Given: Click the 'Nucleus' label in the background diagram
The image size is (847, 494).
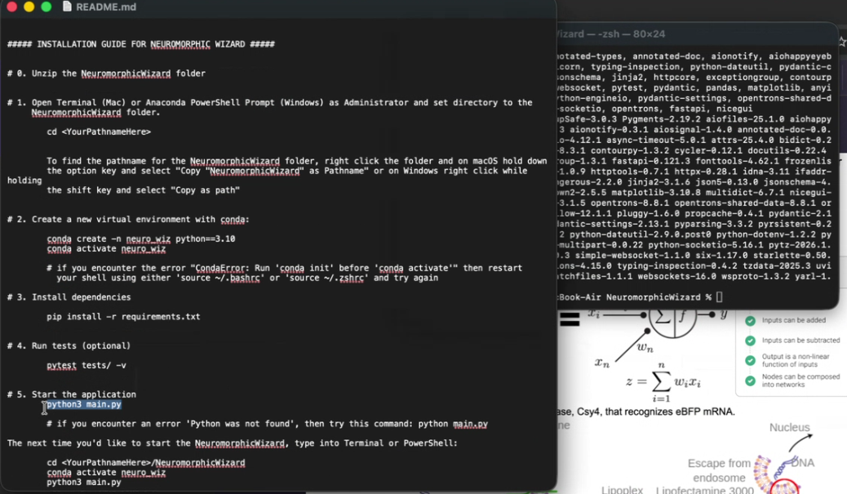Looking at the screenshot, I should pyautogui.click(x=789, y=428).
